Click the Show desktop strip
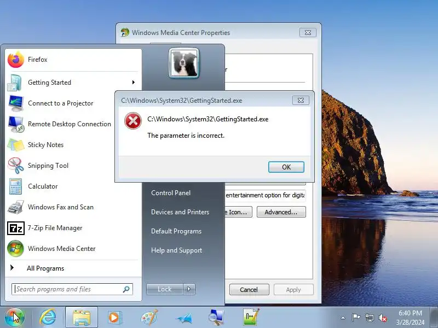This screenshot has height=328, width=438. point(434,318)
